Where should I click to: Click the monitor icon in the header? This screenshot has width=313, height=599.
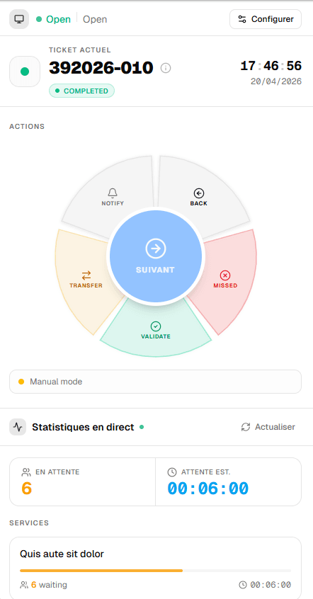coord(18,19)
